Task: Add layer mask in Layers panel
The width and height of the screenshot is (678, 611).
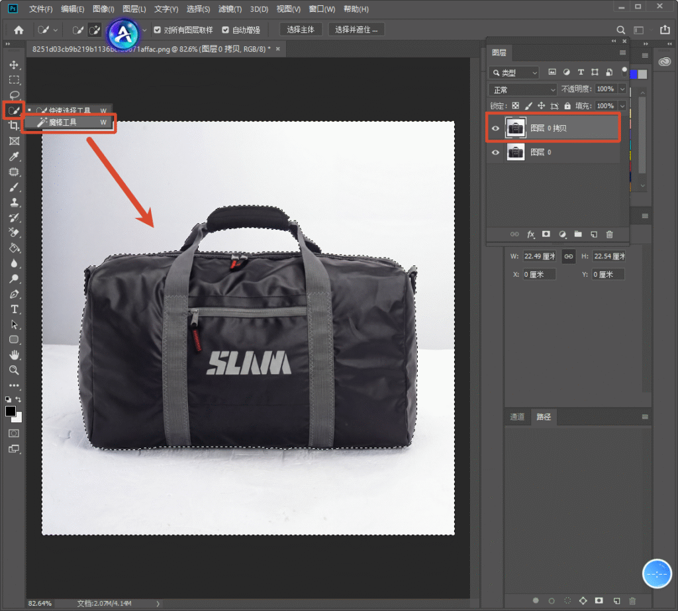Action: pyautogui.click(x=546, y=234)
